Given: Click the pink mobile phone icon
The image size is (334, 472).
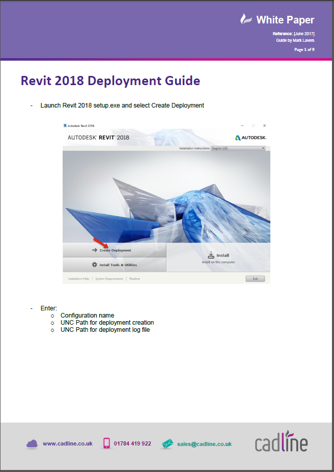Looking at the screenshot, I should click(106, 443).
